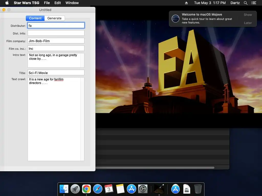The image size is (262, 196).
Task: Click the Star Wars TSG Dock icon
Action: [x=159, y=189]
